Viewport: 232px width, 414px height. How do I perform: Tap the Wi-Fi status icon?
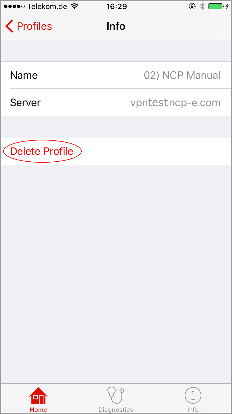[x=74, y=6]
